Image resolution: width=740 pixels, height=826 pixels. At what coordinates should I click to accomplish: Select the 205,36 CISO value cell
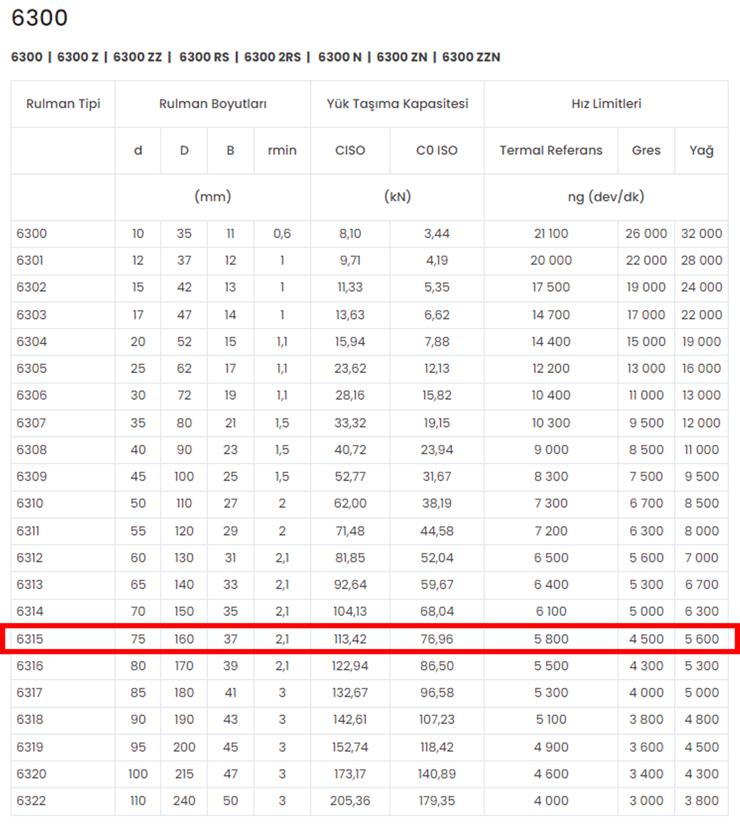coord(350,800)
